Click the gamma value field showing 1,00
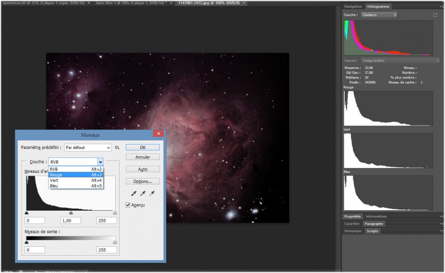This screenshot has width=445, height=273. pos(71,221)
